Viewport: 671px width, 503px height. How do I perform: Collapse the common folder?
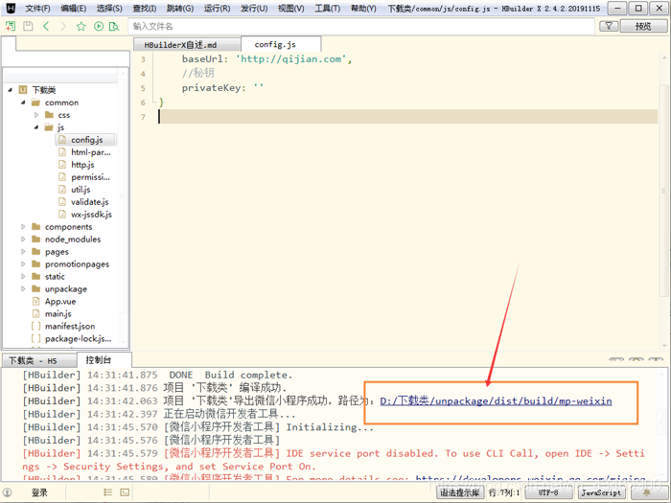coord(23,103)
